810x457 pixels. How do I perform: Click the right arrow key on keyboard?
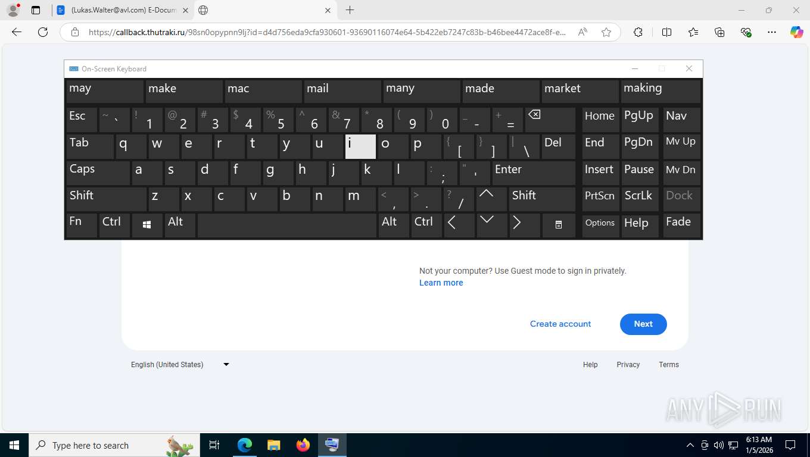tap(524, 225)
